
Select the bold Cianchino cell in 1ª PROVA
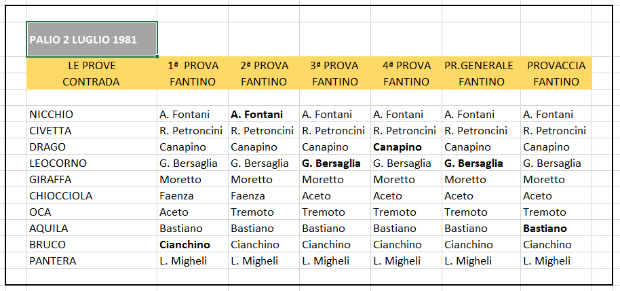click(x=193, y=244)
